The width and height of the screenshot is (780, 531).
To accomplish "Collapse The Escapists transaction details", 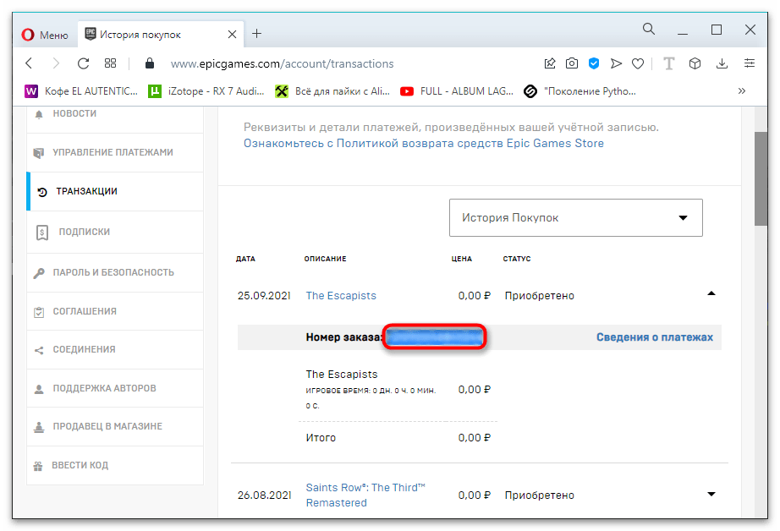I will pos(711,293).
